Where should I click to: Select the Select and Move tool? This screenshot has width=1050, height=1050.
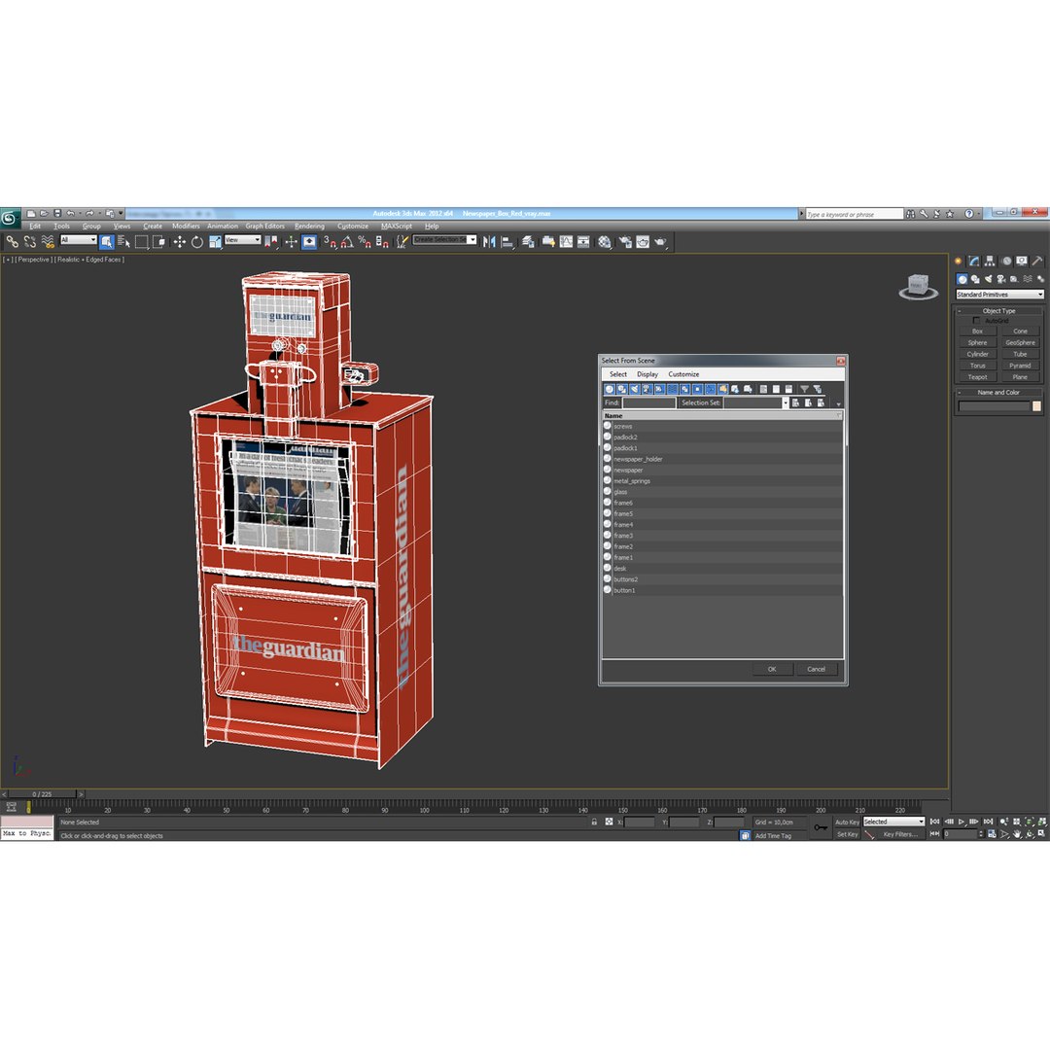[x=180, y=242]
